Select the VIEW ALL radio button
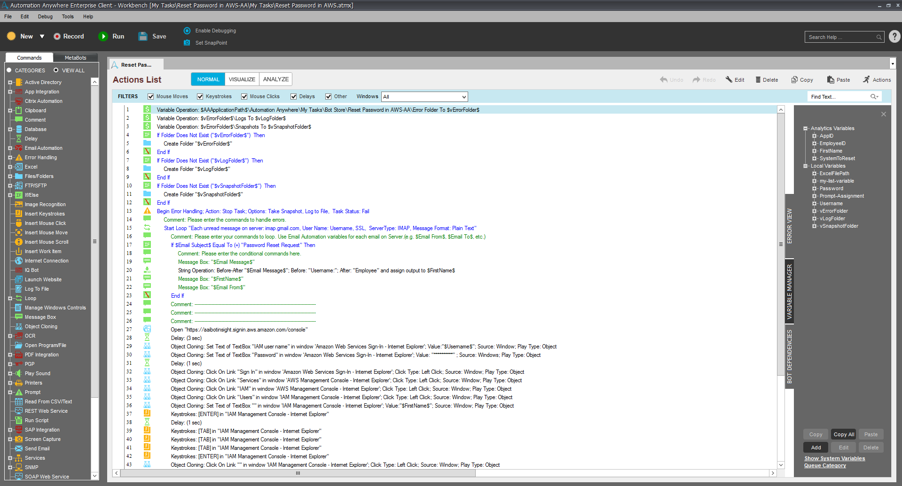902x486 pixels. [56, 70]
